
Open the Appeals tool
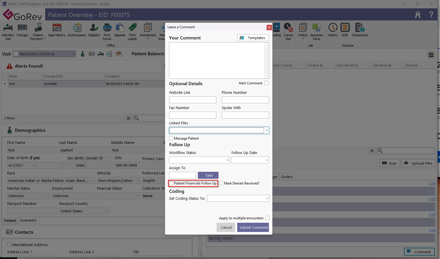[120, 30]
